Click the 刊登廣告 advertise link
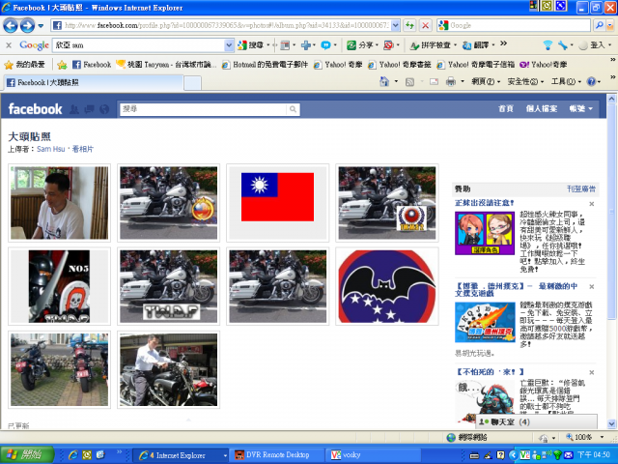 point(581,189)
